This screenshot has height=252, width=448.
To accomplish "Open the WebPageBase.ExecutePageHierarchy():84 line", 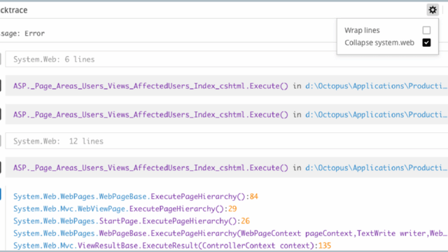I will pos(136,197).
